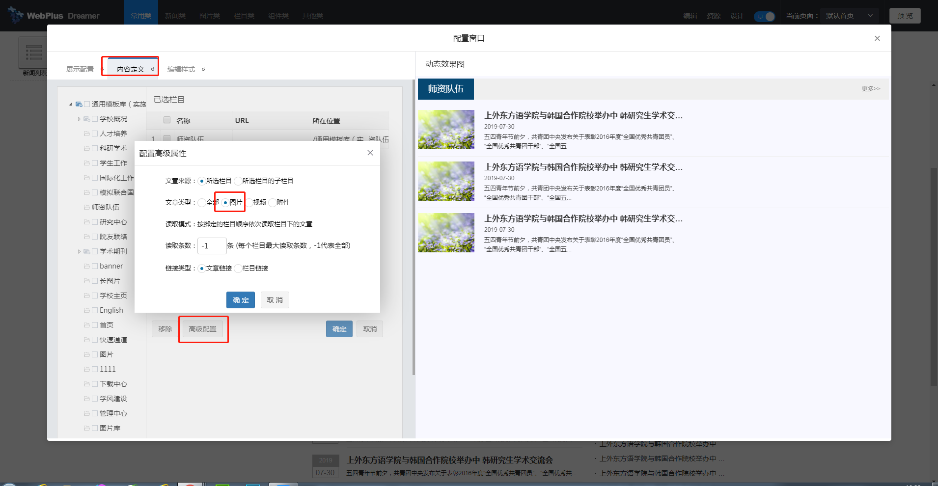Open the 常用类 top tab
The width and height of the screenshot is (938, 486).
(x=141, y=16)
